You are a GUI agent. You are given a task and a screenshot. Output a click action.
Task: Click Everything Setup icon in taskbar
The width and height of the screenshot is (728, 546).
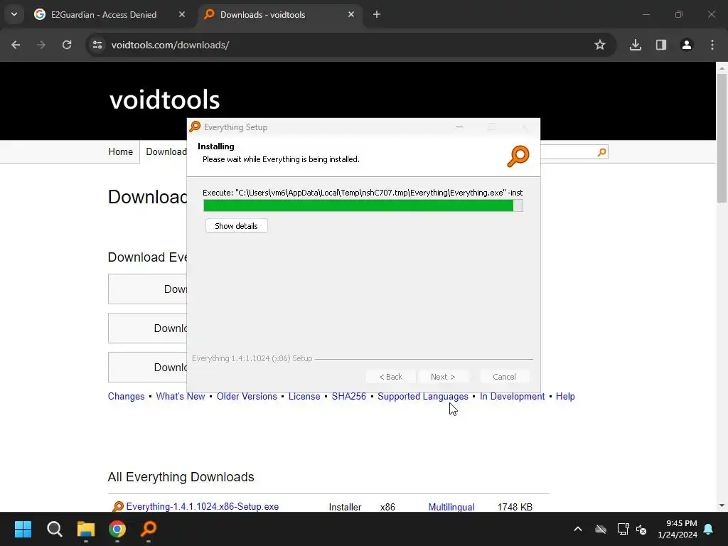(x=149, y=529)
